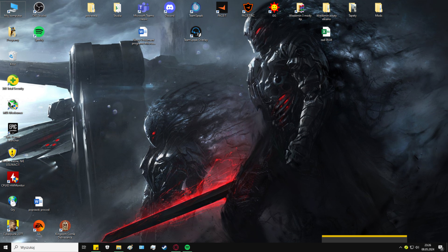Click the Discord desktop icon

[x=169, y=8]
